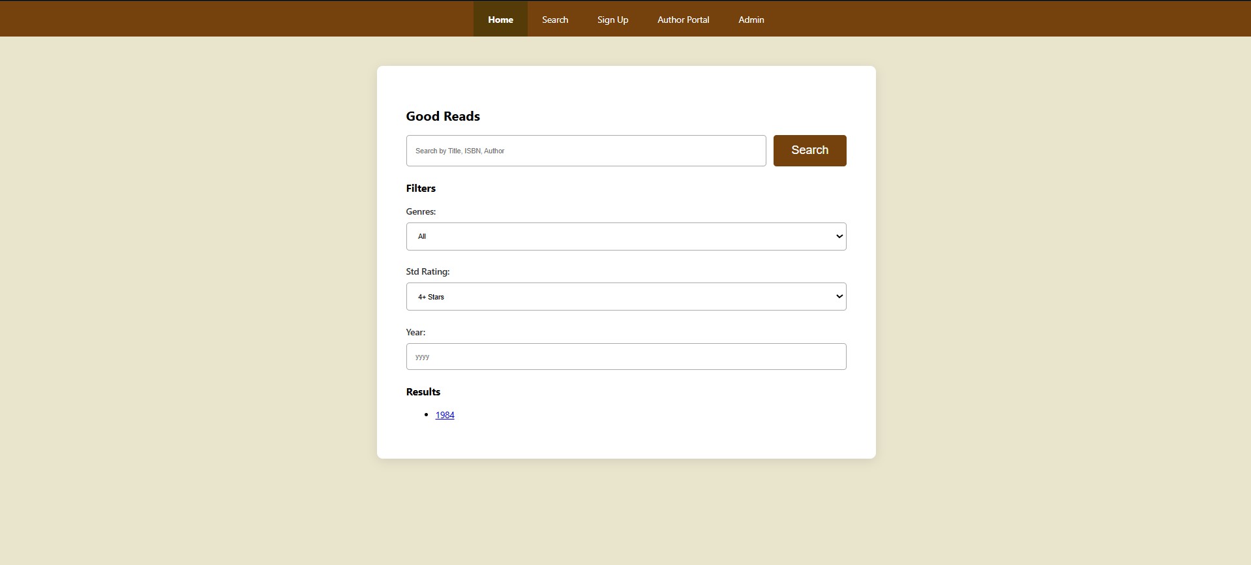This screenshot has height=565, width=1251.
Task: Open the Sign Up page
Action: point(612,20)
